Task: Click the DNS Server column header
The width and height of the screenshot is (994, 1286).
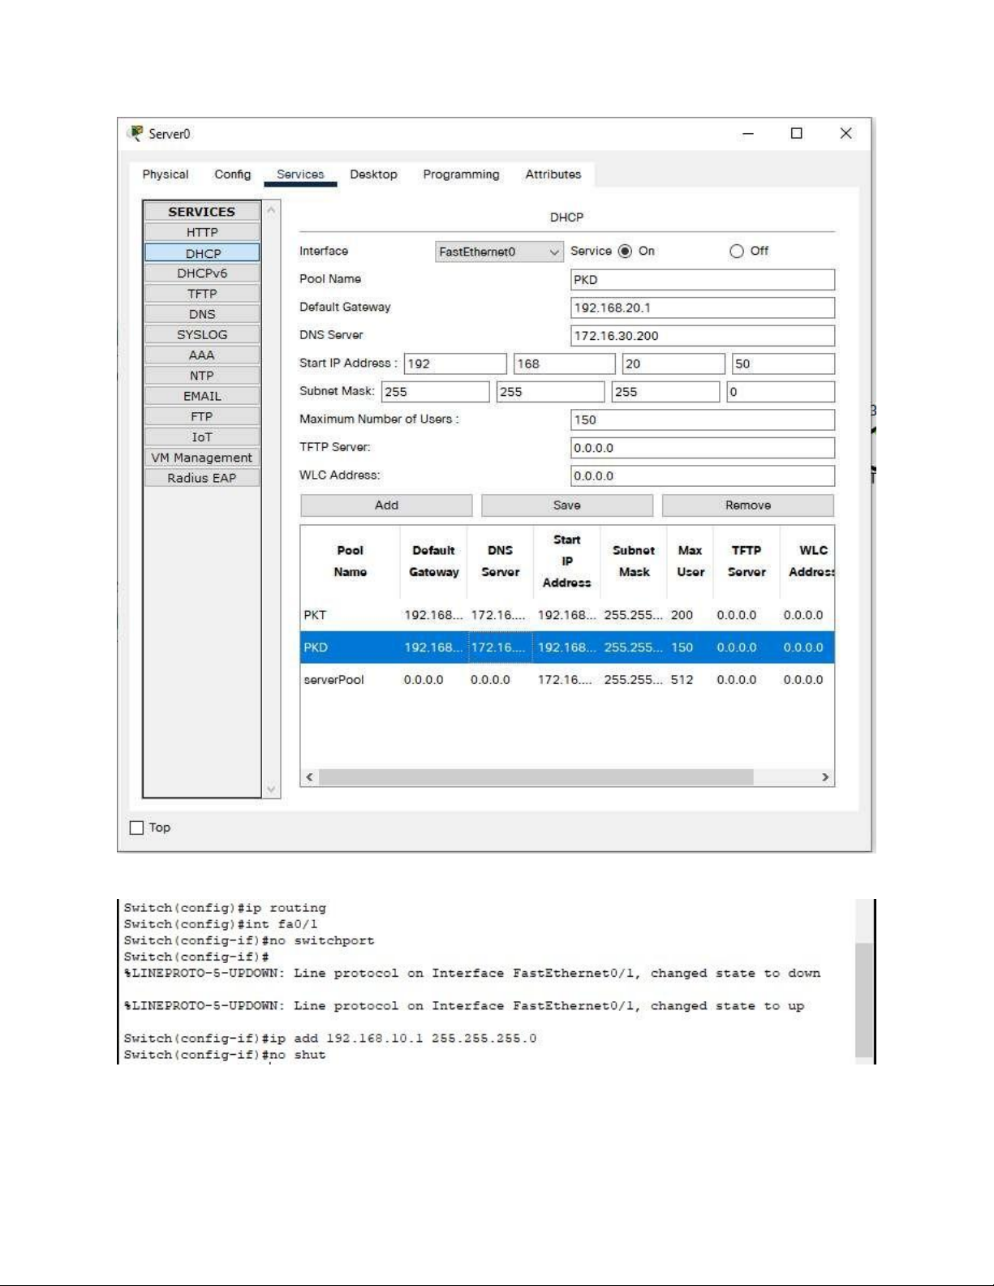Action: 500,561
